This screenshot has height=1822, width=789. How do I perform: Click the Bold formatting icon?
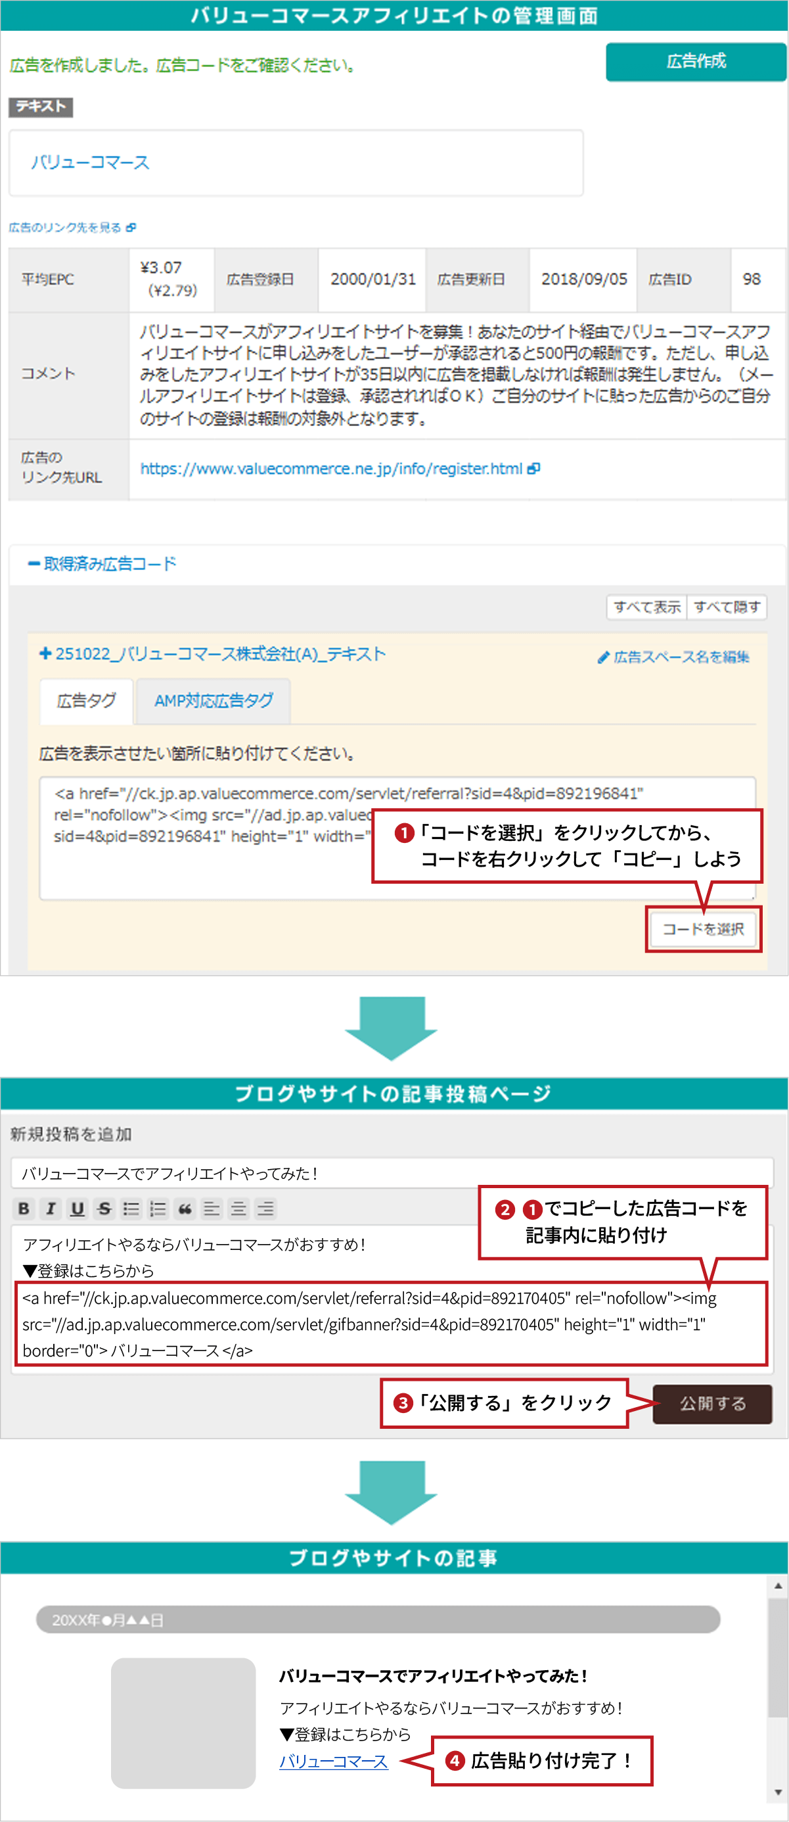point(24,1208)
